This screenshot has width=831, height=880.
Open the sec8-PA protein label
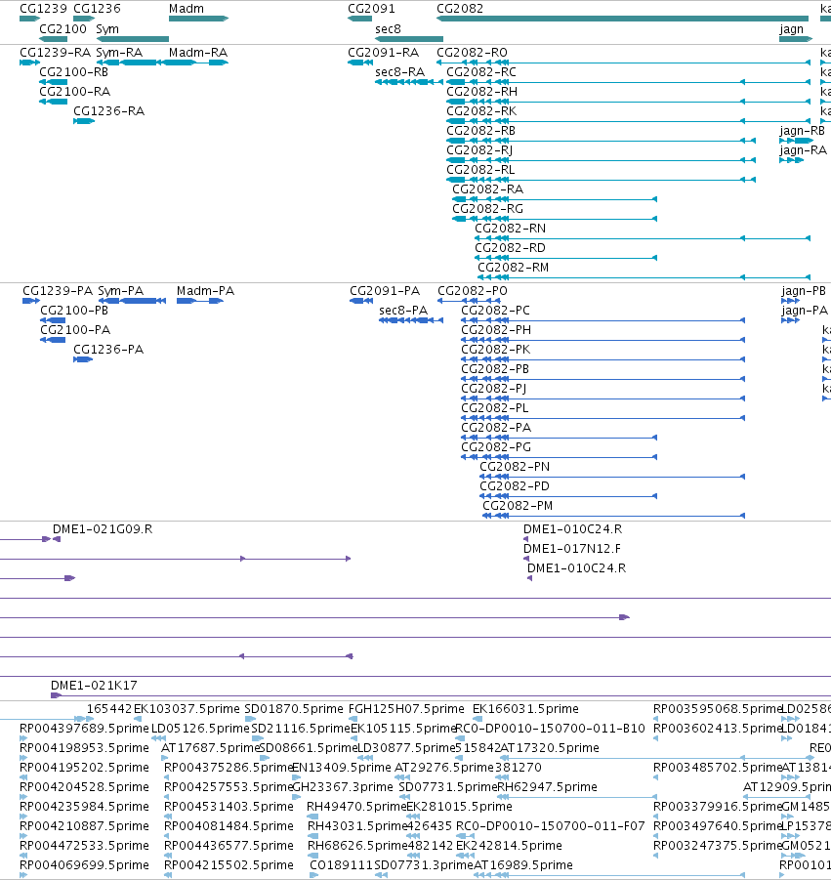403,311
